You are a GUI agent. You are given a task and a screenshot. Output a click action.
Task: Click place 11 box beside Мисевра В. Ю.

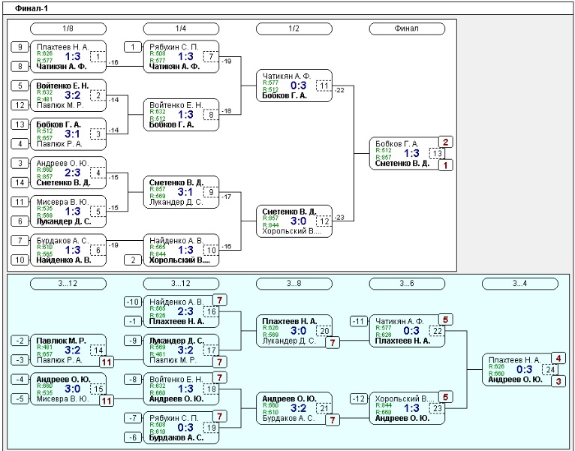coord(107,401)
